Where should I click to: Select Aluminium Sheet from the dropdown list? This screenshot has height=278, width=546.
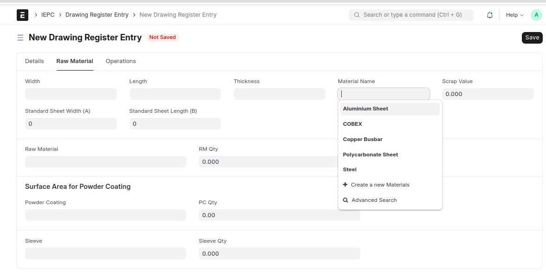(365, 109)
